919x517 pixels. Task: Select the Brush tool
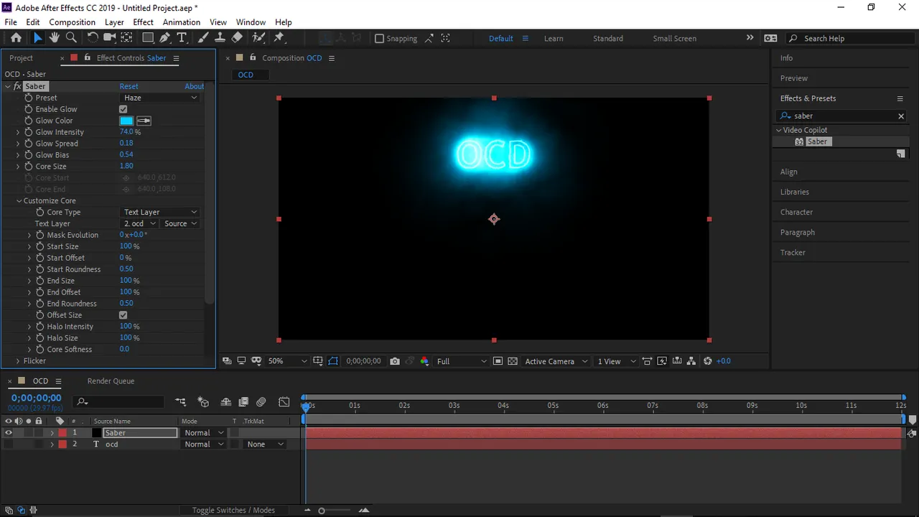click(203, 38)
